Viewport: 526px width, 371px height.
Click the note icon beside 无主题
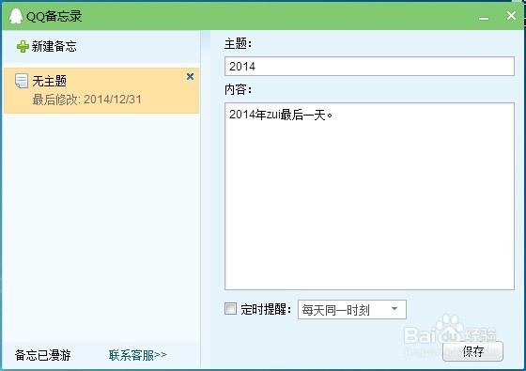coord(22,81)
